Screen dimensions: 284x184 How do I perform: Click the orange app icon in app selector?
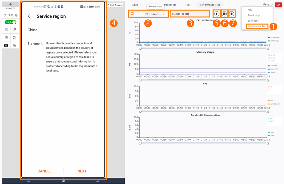(x=132, y=14)
